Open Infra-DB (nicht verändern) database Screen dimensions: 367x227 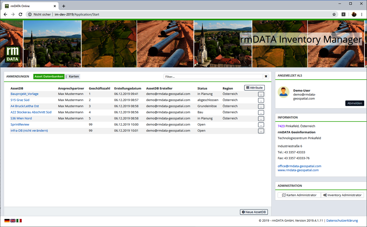(29, 130)
